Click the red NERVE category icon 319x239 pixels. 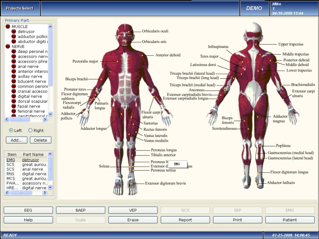point(8,46)
